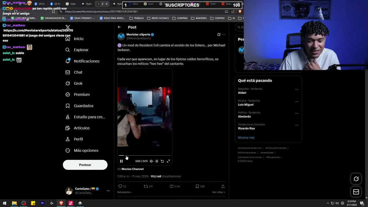Open CarloGato account menu dots

(x=108, y=191)
